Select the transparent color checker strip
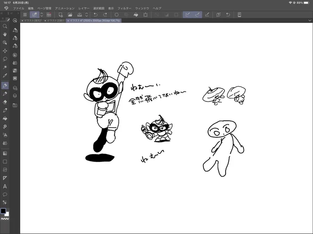 point(5,219)
